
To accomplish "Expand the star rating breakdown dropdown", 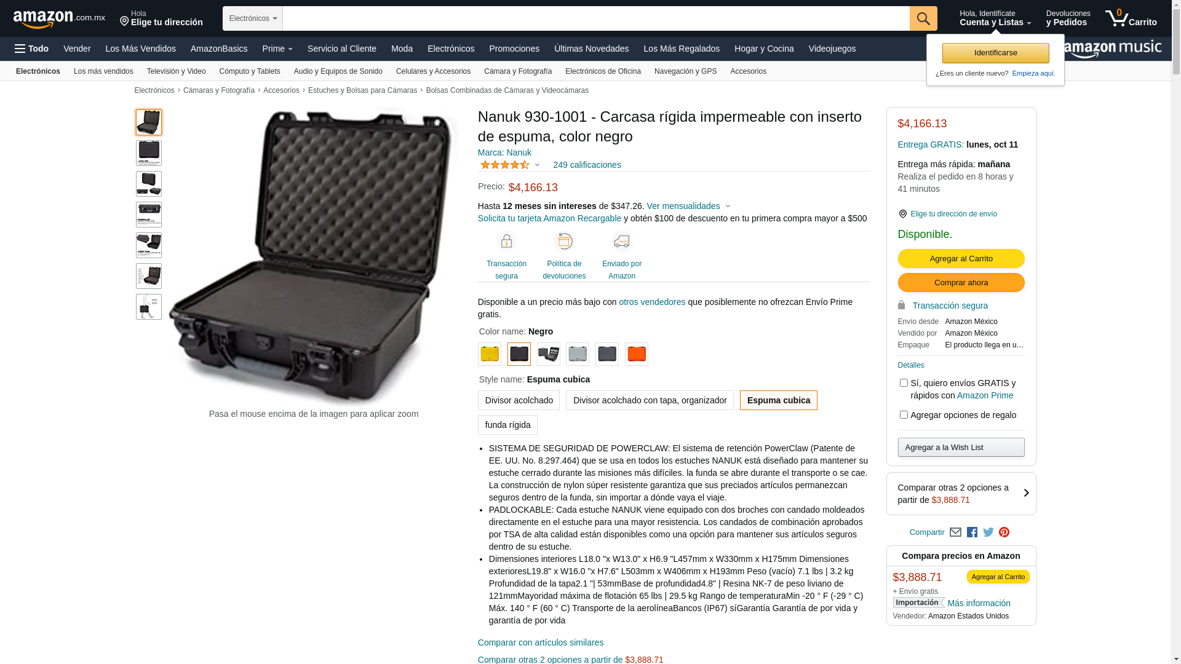I will pyautogui.click(x=510, y=165).
